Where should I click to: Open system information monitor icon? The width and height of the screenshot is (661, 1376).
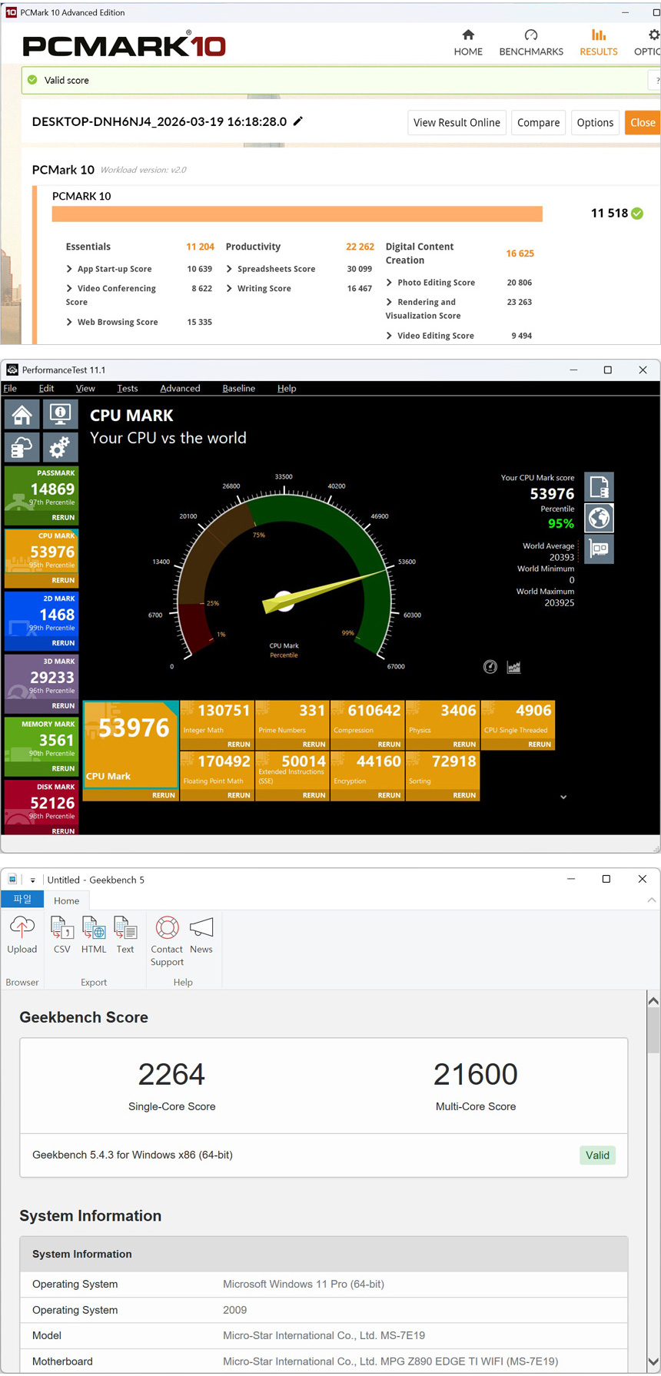click(60, 415)
